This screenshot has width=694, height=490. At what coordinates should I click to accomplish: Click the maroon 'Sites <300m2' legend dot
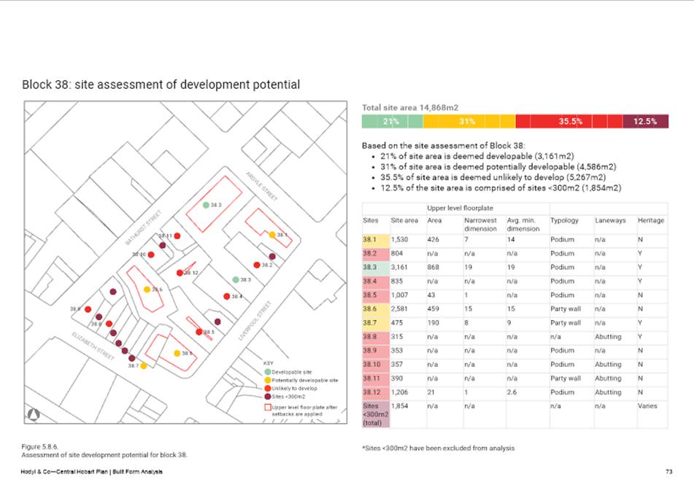(268, 396)
